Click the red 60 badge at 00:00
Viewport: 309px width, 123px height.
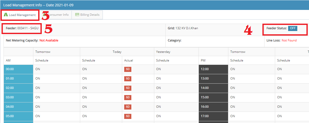tap(128, 69)
